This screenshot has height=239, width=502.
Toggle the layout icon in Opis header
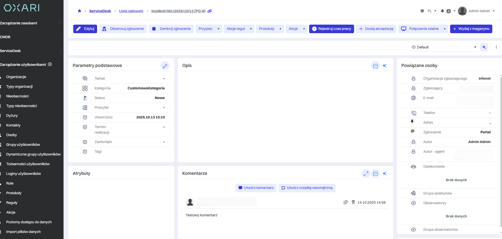click(375, 66)
